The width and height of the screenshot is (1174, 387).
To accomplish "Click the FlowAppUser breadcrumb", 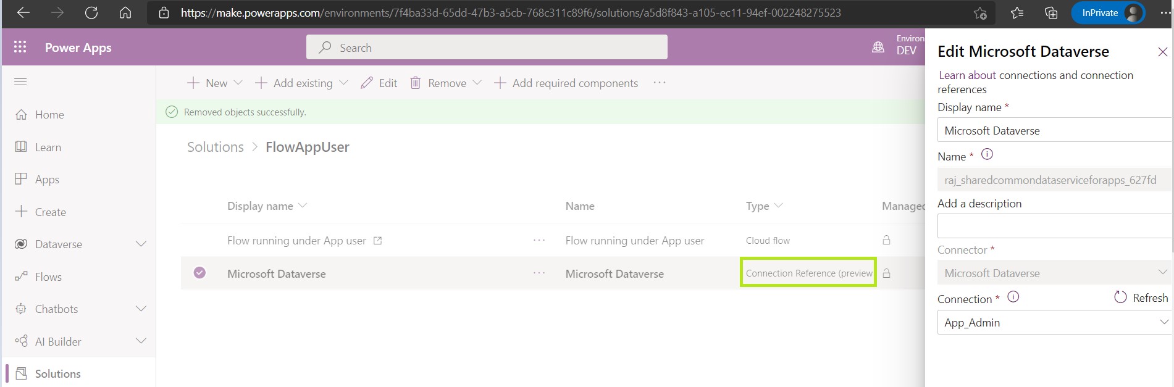I will pyautogui.click(x=308, y=147).
